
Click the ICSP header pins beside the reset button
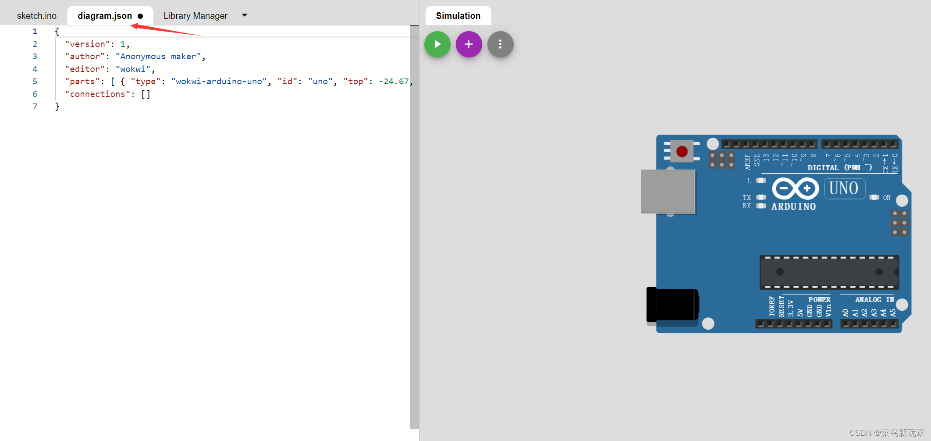click(x=721, y=160)
